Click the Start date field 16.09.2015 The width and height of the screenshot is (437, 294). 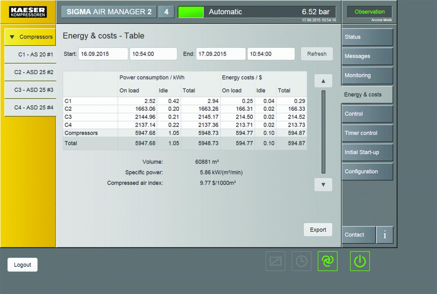(x=103, y=54)
